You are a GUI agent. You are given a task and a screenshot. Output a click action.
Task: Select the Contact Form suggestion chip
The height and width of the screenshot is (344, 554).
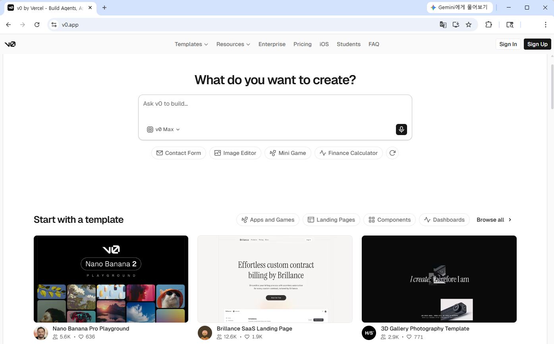point(179,153)
